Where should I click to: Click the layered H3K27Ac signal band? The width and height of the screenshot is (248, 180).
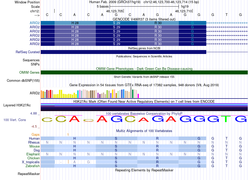(144, 107)
